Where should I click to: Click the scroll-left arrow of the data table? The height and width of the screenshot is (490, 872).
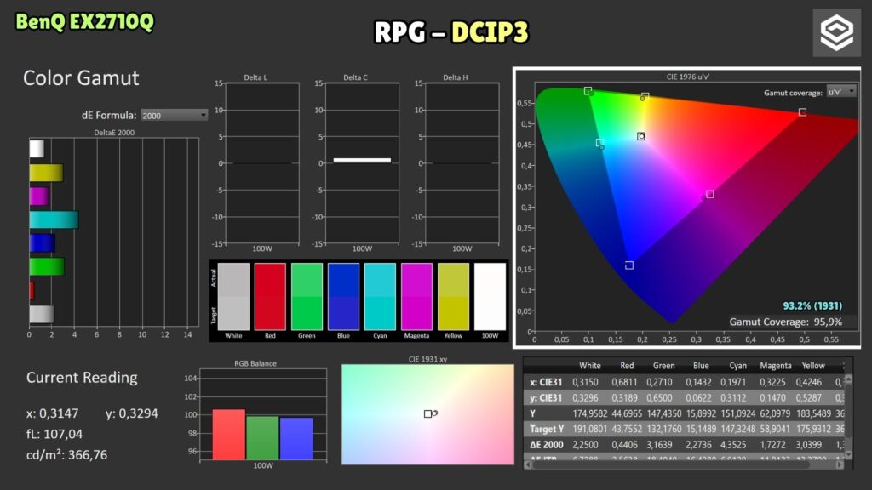528,464
